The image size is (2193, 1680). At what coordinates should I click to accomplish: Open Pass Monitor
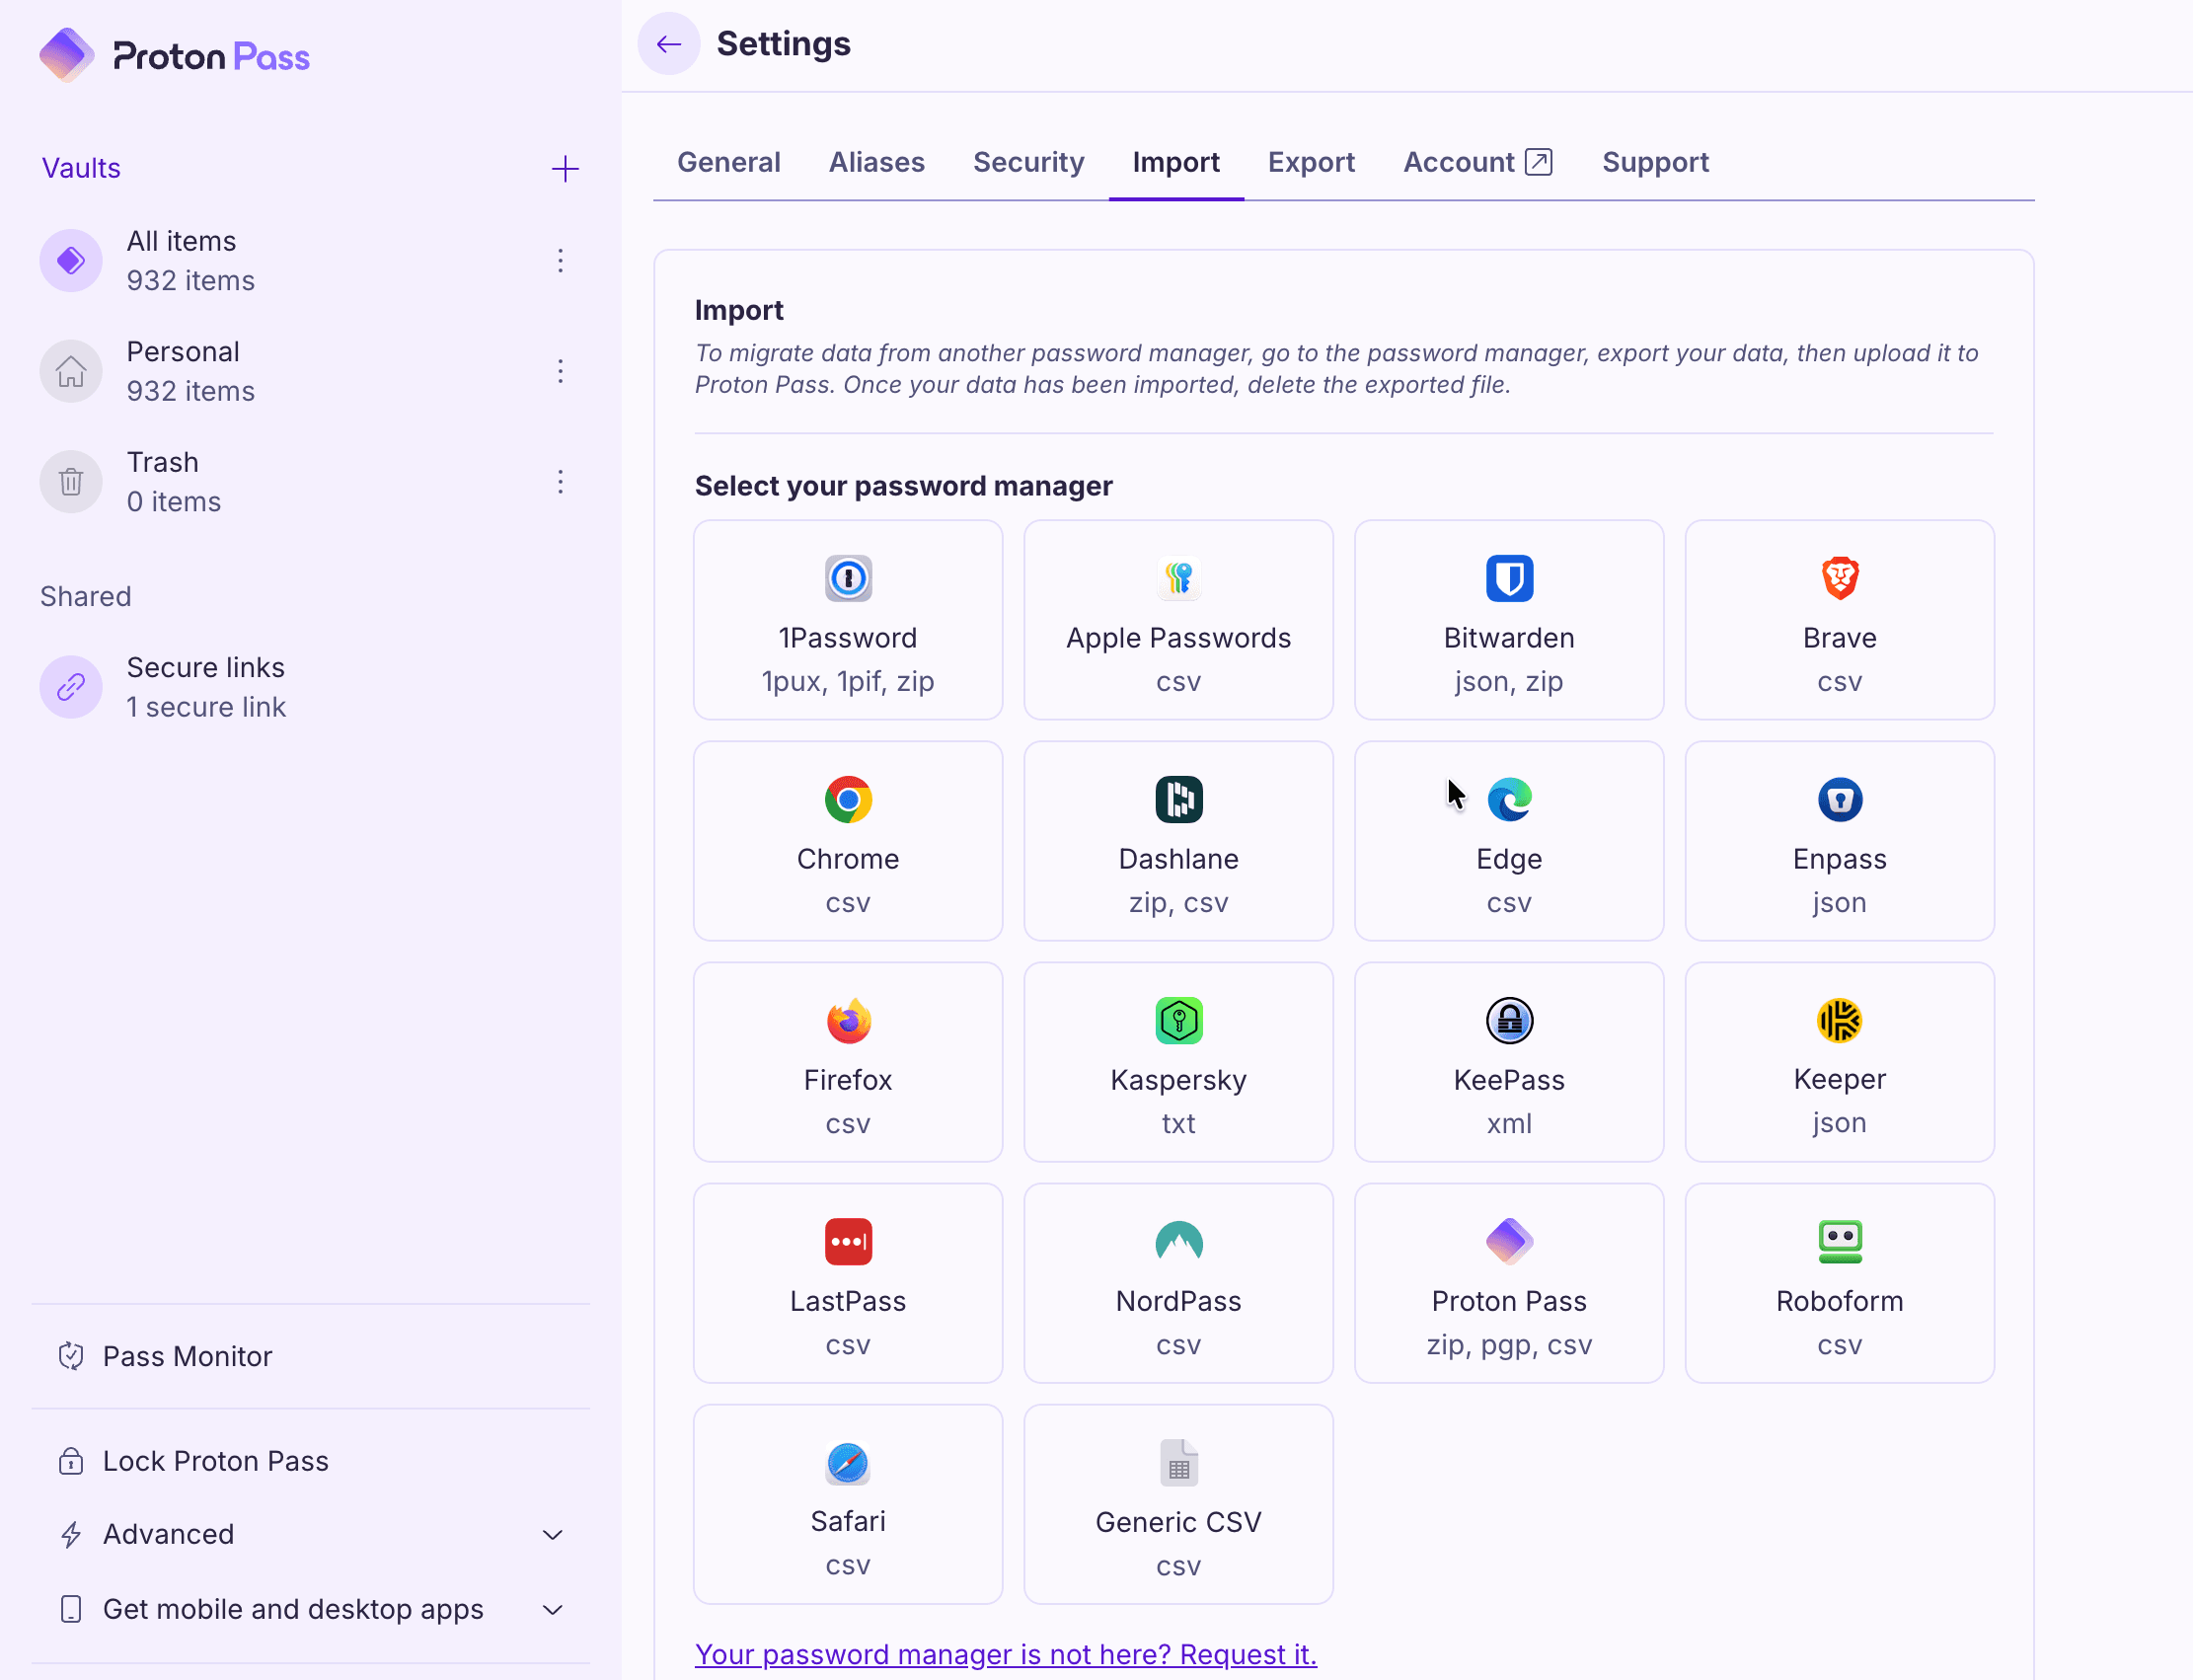click(x=187, y=1356)
